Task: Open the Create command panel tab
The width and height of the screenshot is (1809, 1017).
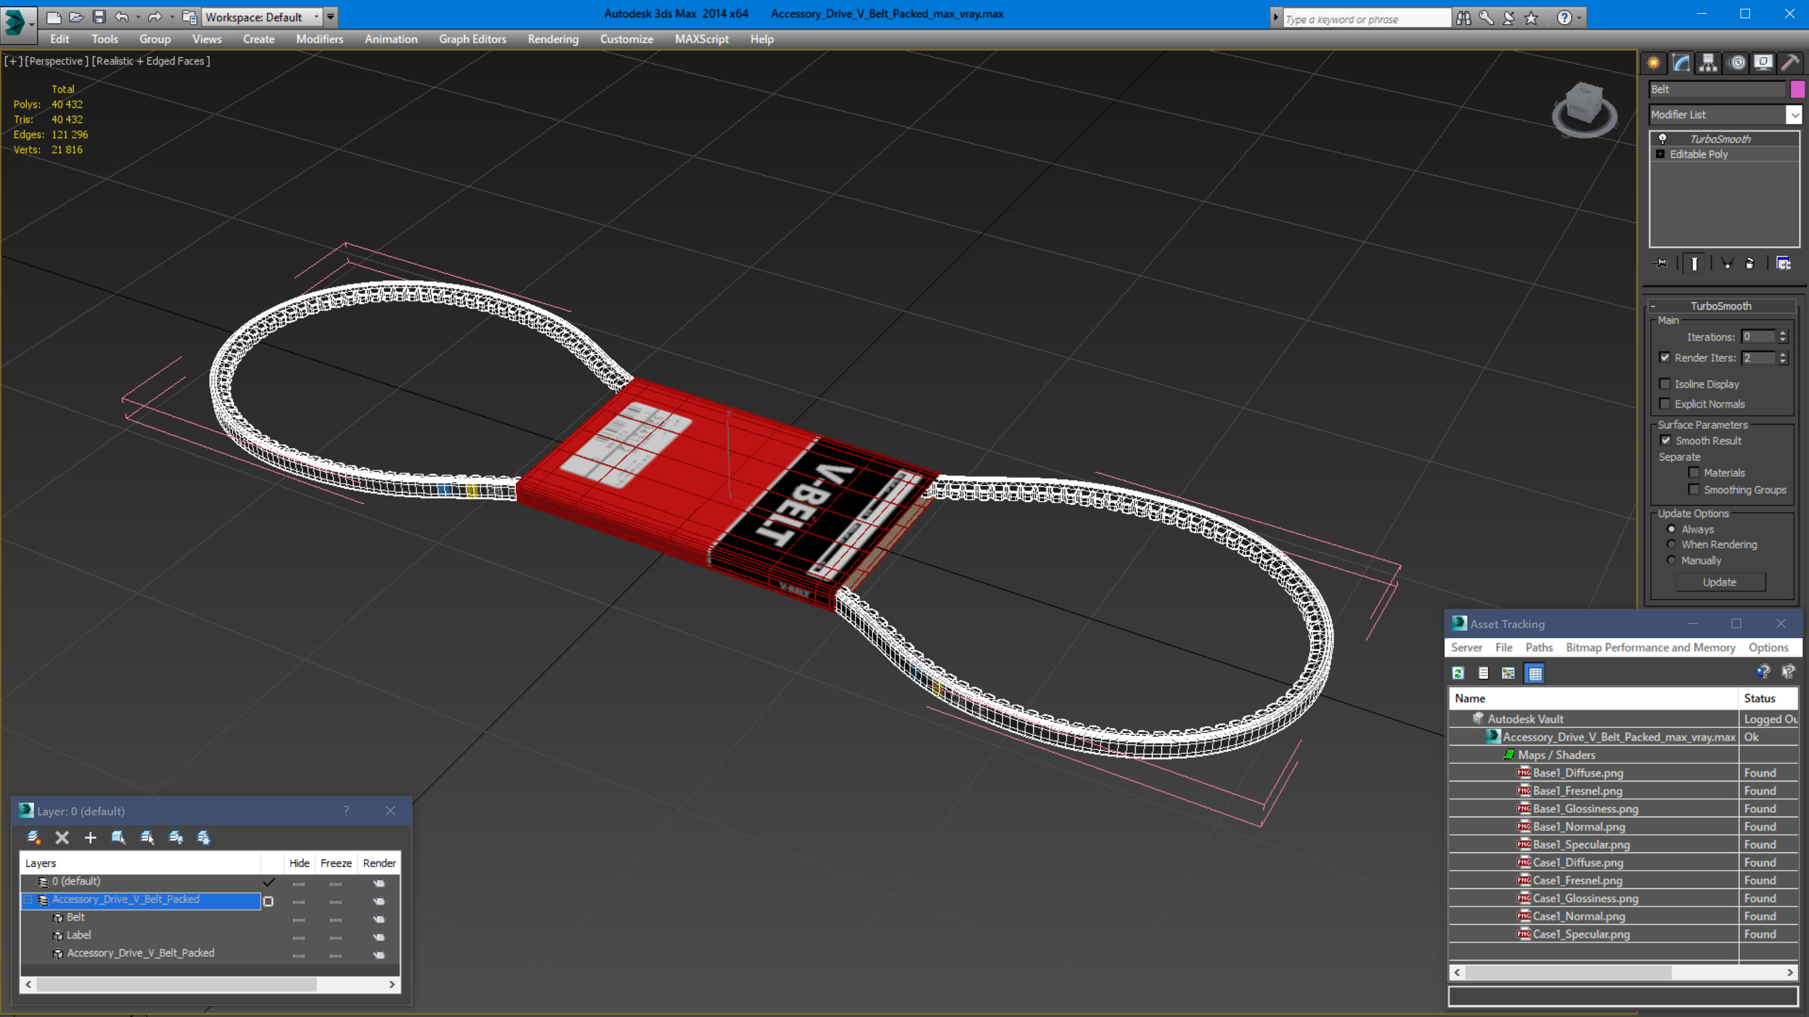Action: [1654, 63]
